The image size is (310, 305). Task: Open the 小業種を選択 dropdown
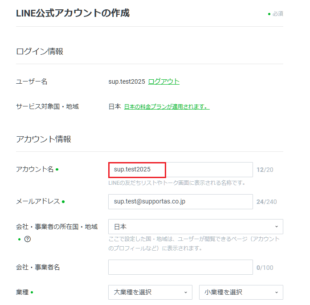(x=241, y=292)
